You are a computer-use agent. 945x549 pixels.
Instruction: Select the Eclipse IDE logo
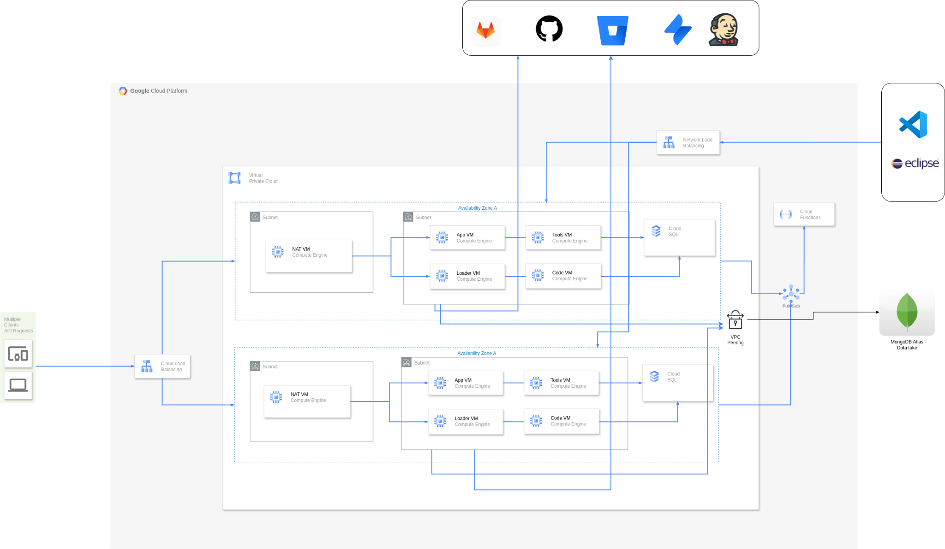(x=915, y=163)
